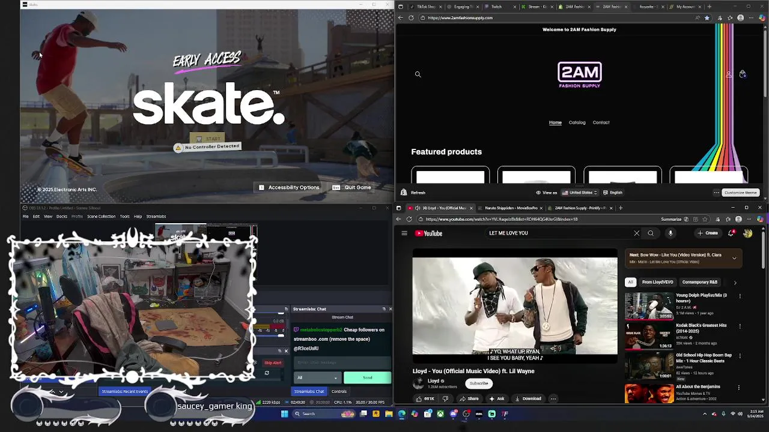Image resolution: width=769 pixels, height=432 pixels.
Task: Open the 2AM store account icon
Action: point(729,74)
